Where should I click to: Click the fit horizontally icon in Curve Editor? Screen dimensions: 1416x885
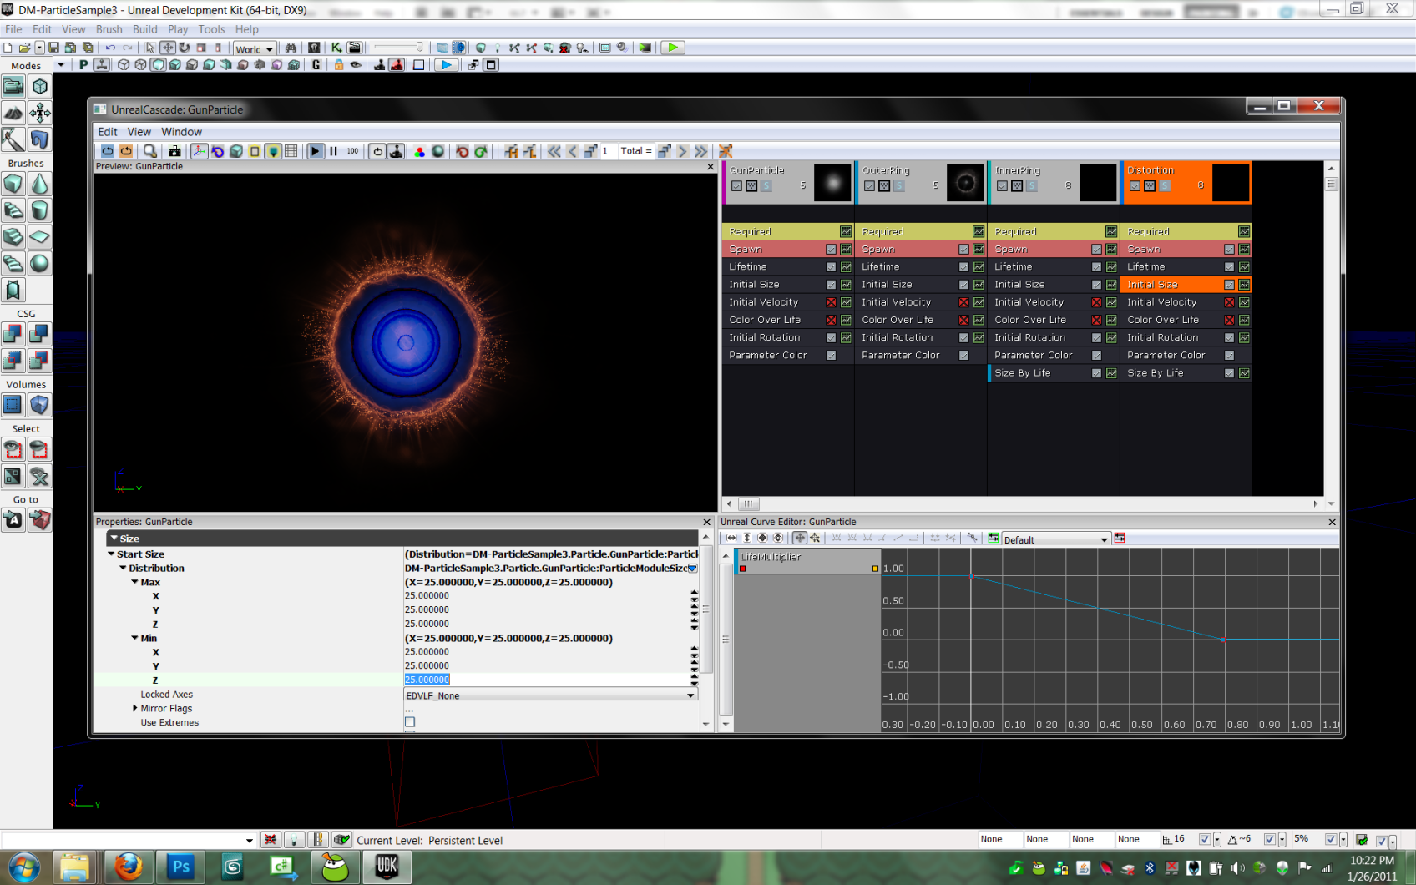click(x=731, y=539)
